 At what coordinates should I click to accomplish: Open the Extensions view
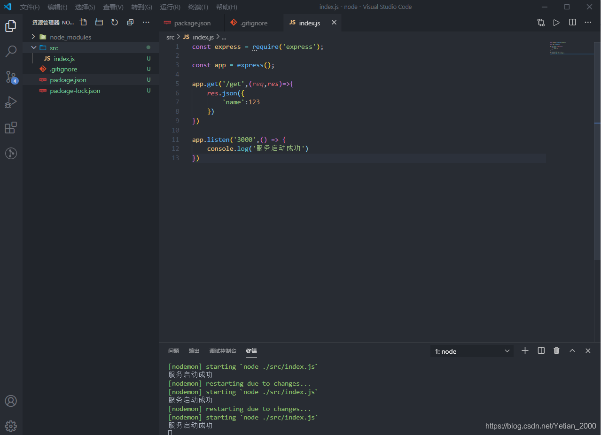pos(11,127)
